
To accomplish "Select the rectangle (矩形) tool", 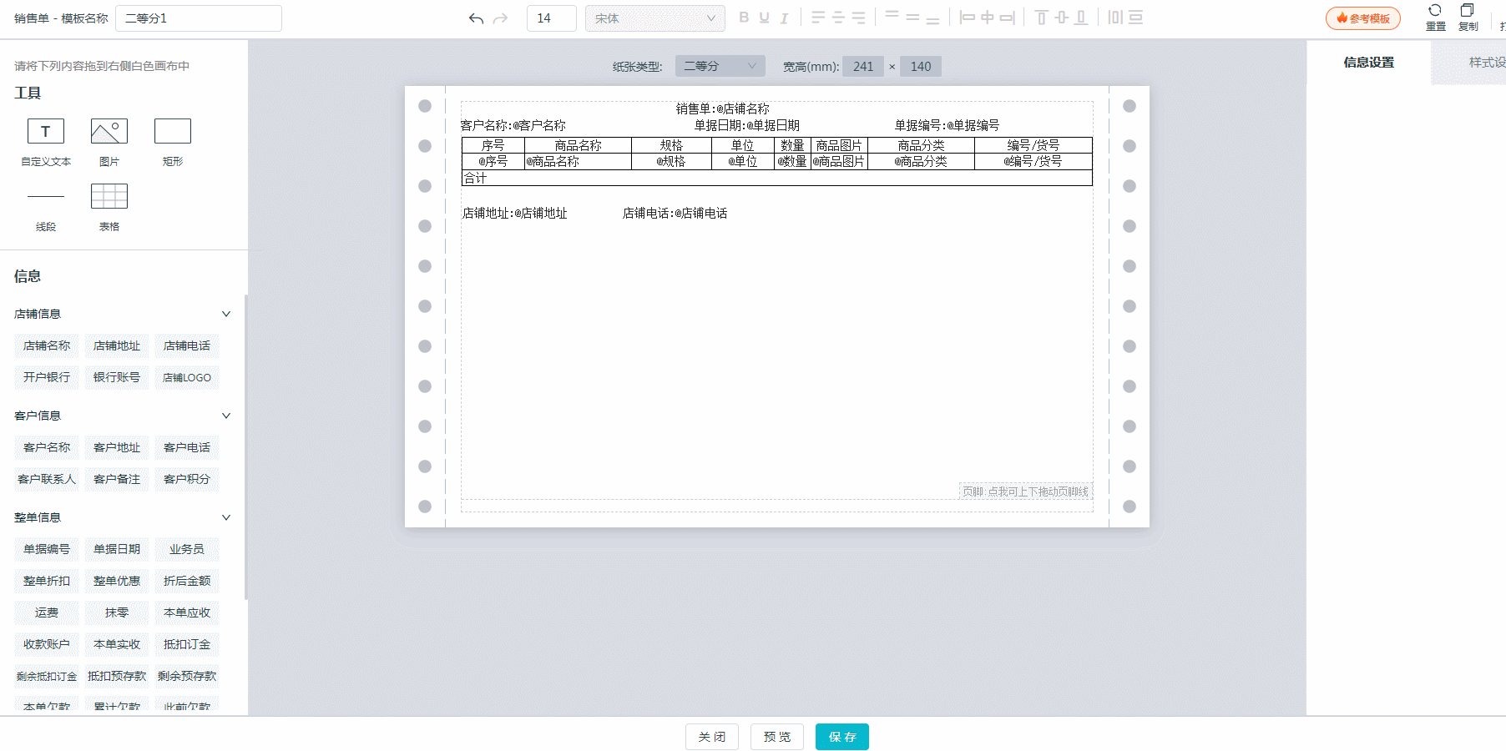I will (x=173, y=132).
